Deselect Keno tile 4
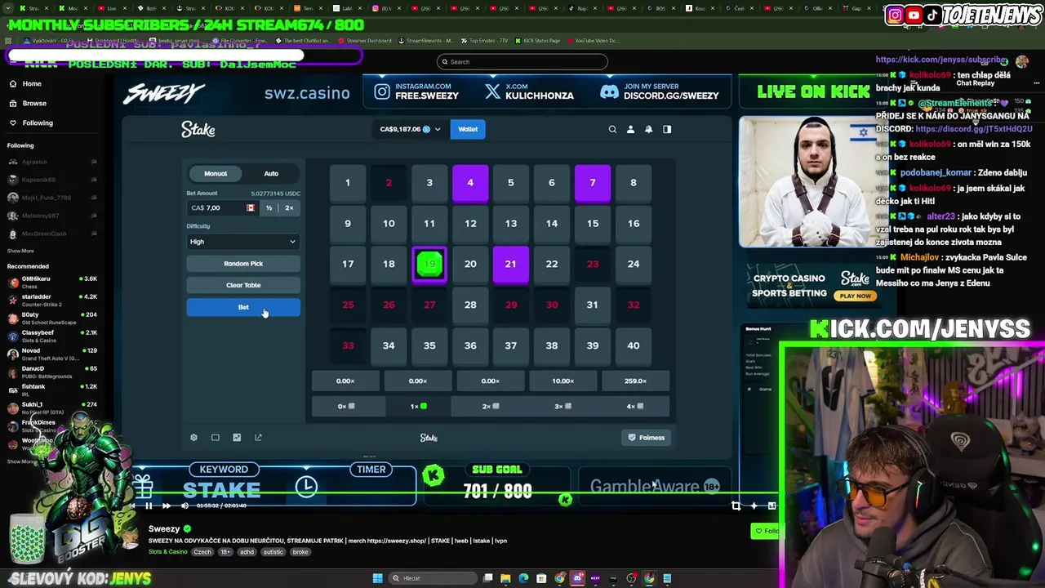Viewport: 1045px width, 588px height. 470,183
